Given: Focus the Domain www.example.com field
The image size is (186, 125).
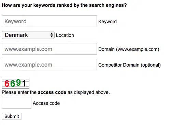Looking at the screenshot, I should tap(49, 49).
